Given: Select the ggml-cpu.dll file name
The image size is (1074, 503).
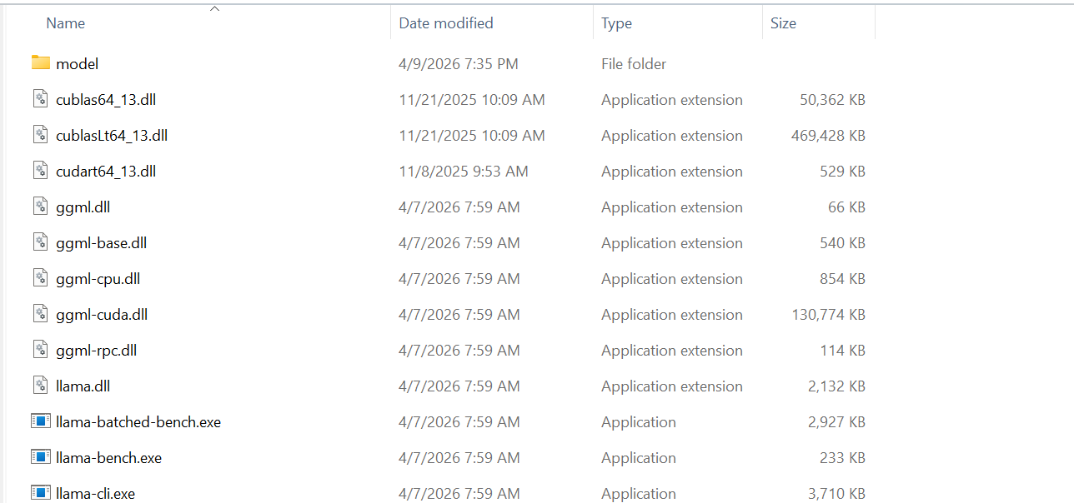Looking at the screenshot, I should [x=98, y=278].
